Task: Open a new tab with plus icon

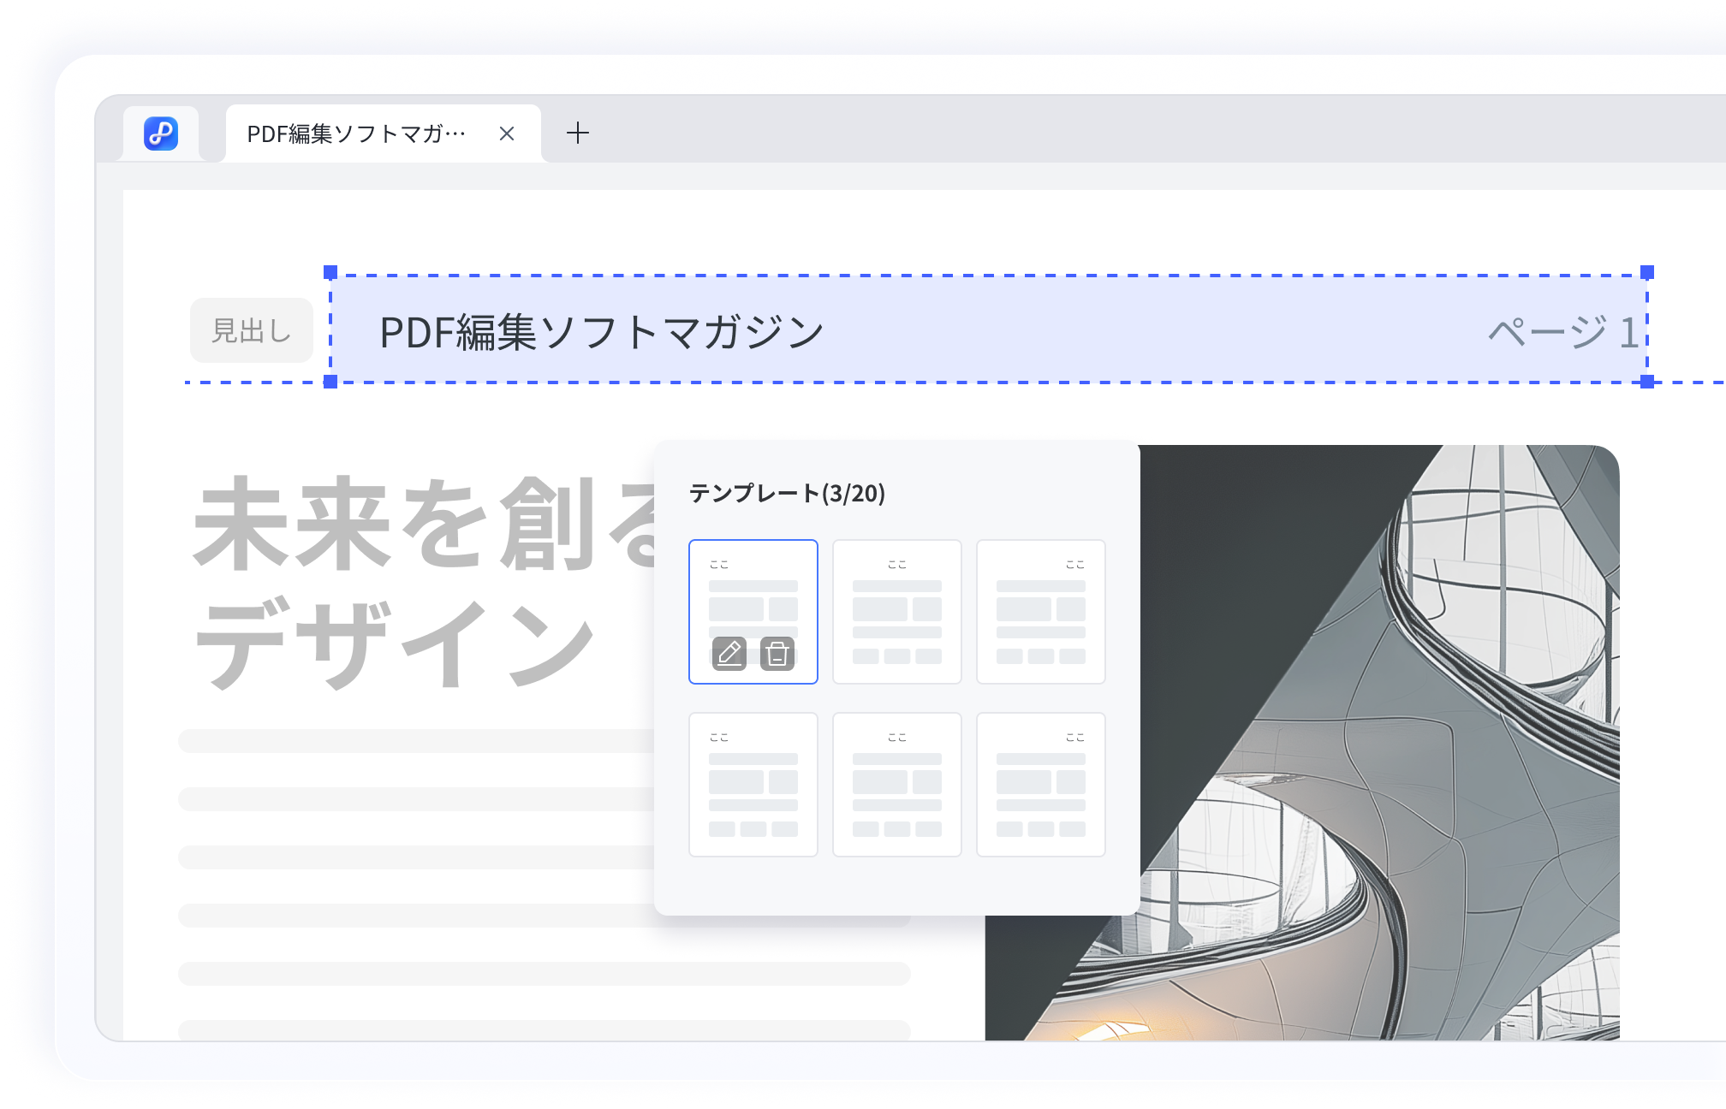Action: click(x=578, y=133)
